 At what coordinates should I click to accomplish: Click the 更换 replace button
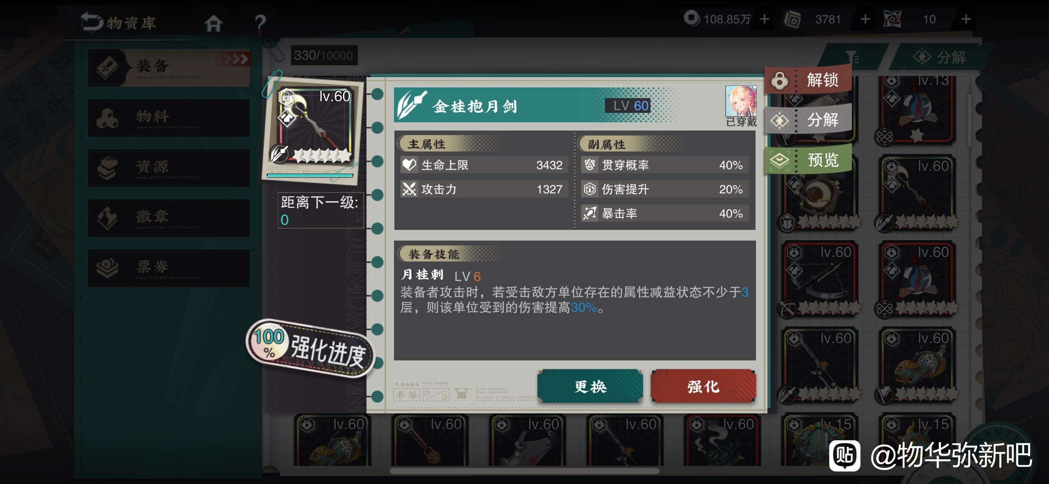(590, 386)
